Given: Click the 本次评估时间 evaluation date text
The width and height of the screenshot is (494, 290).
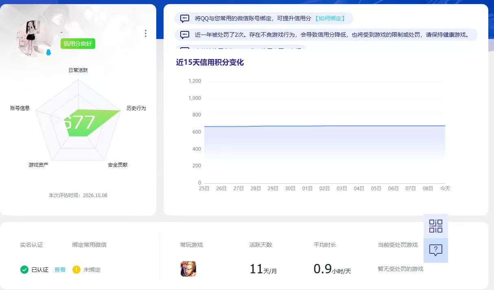Looking at the screenshot, I should 78,196.
